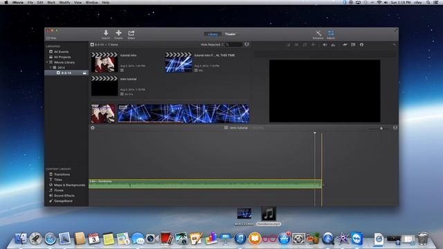Open the volume speaker adjustment icon
This screenshot has width=443, height=249.
(325, 44)
